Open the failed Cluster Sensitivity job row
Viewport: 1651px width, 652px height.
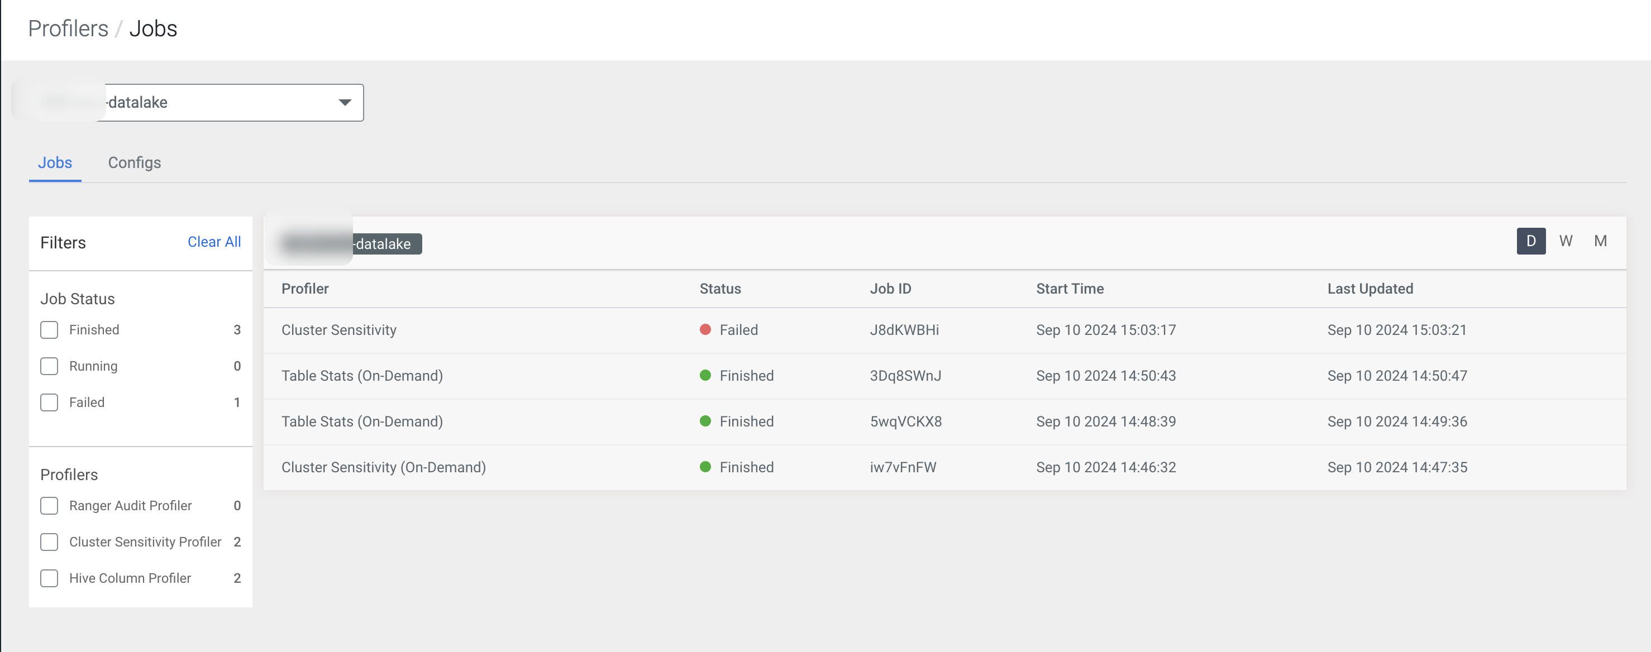click(x=338, y=330)
